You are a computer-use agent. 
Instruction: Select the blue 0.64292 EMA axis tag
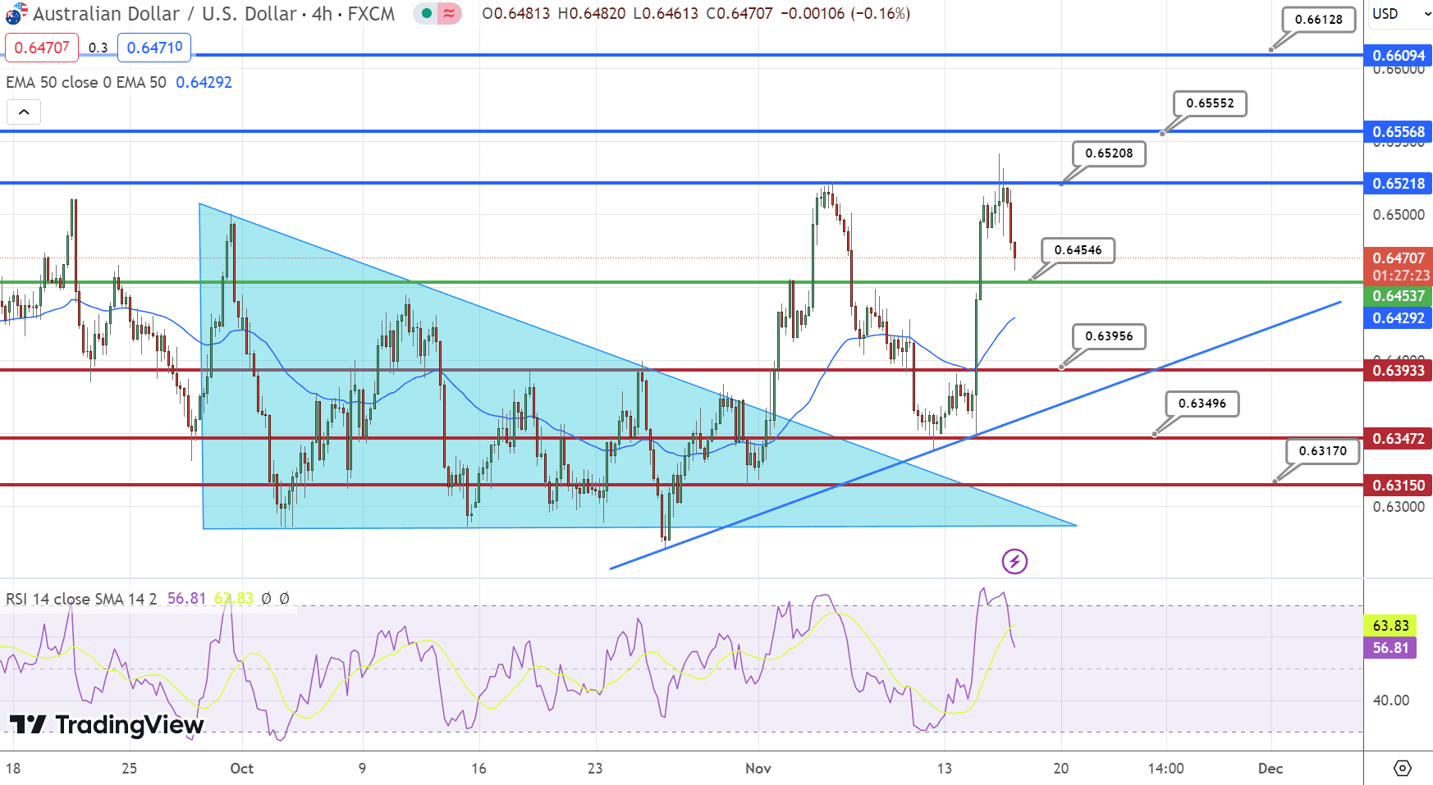point(1399,318)
